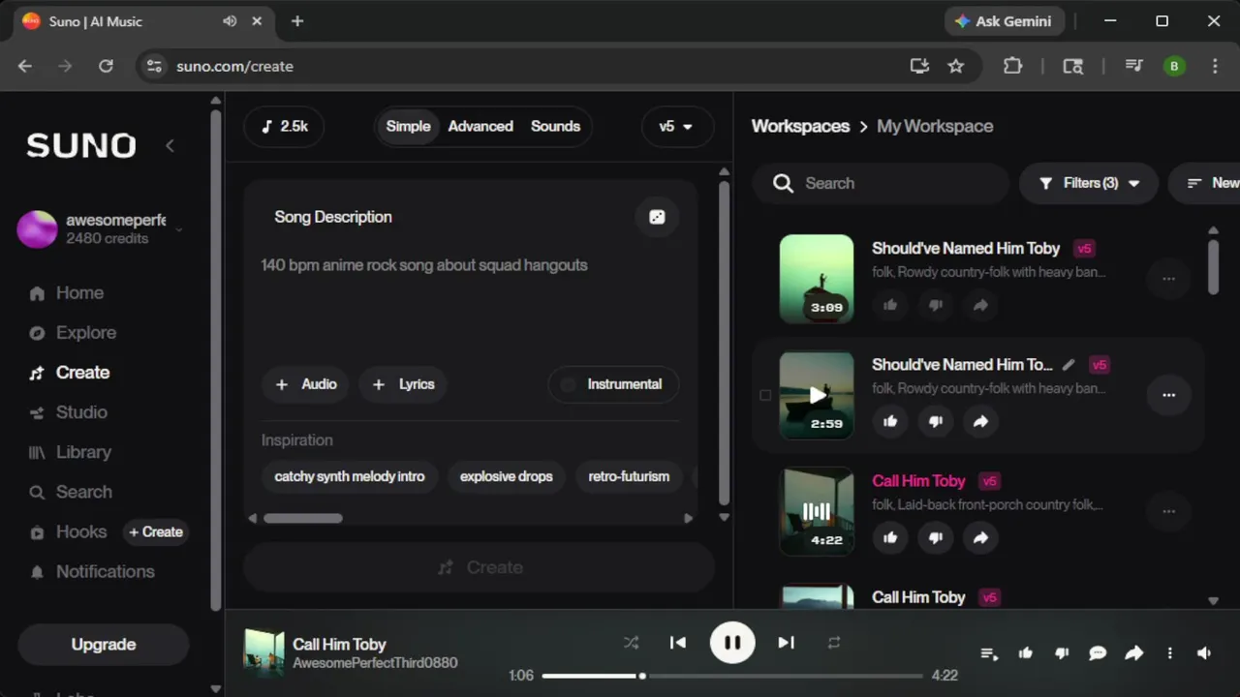Toggle shuffle in the player
The width and height of the screenshot is (1240, 697).
631,642
